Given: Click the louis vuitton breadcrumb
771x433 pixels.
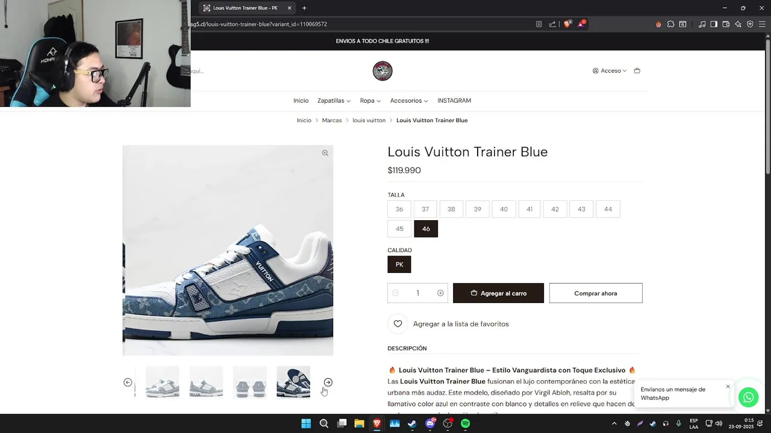Looking at the screenshot, I should [369, 120].
